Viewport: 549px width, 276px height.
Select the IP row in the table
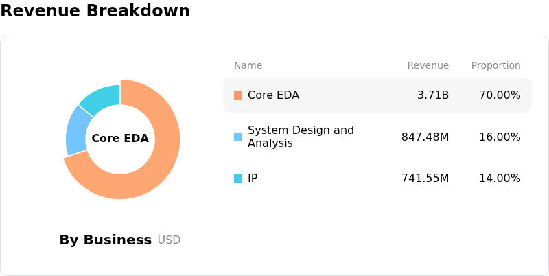tap(377, 179)
